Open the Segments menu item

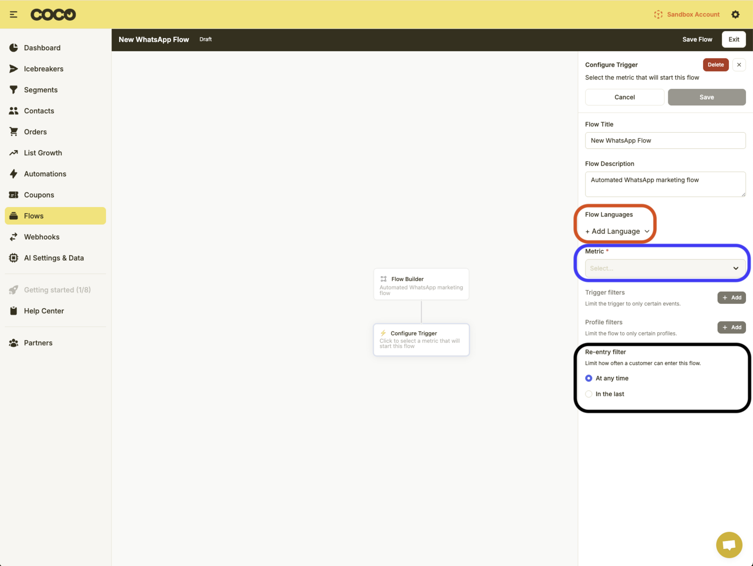pyautogui.click(x=40, y=90)
